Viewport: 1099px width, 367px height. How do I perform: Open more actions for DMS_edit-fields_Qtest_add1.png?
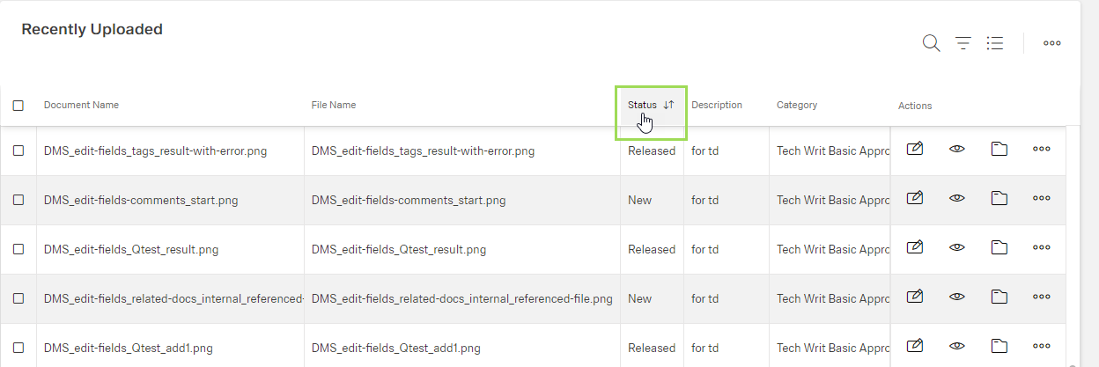pos(1042,347)
